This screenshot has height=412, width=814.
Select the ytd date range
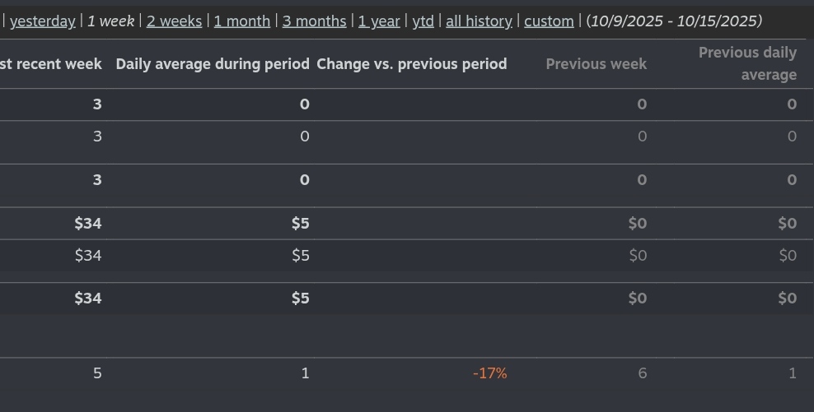(423, 21)
